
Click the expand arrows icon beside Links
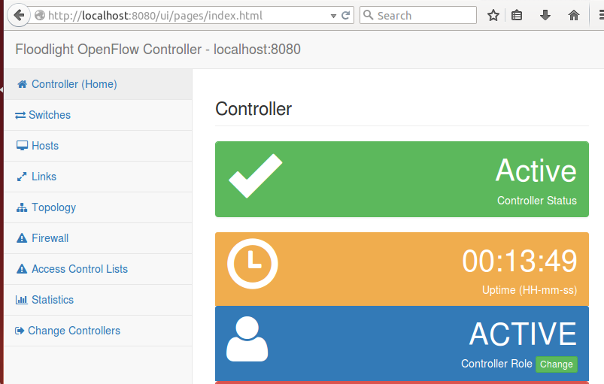(x=22, y=177)
